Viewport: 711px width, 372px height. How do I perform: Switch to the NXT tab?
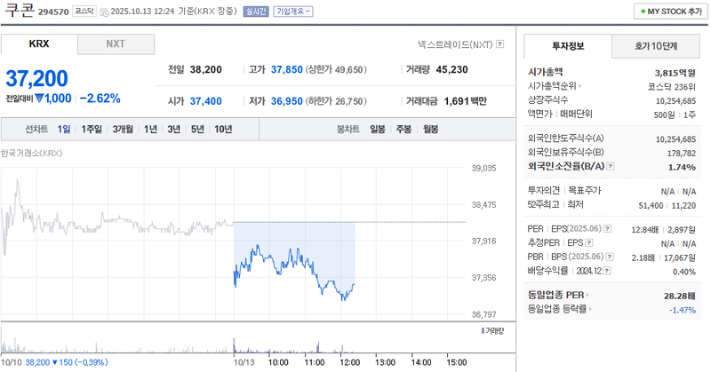click(x=116, y=44)
